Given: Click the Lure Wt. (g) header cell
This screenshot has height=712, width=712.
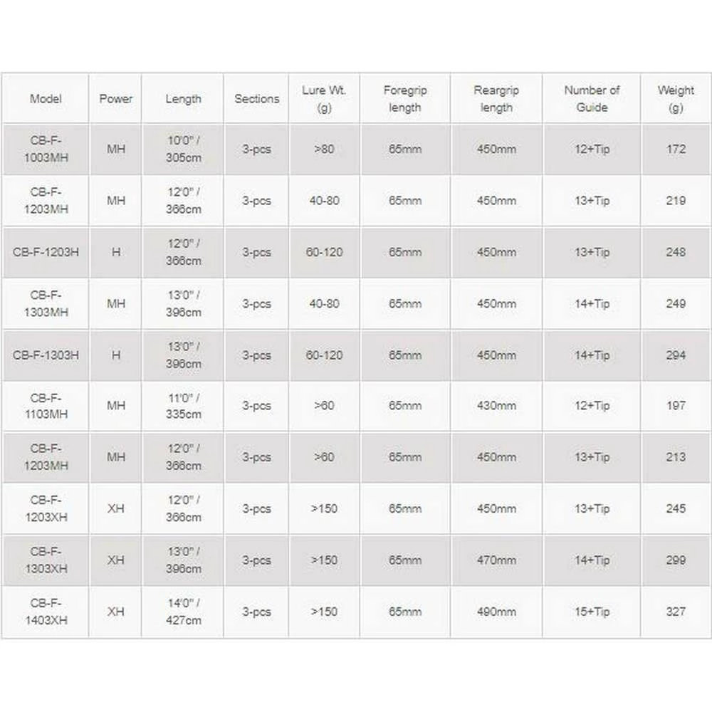Looking at the screenshot, I should (x=324, y=99).
